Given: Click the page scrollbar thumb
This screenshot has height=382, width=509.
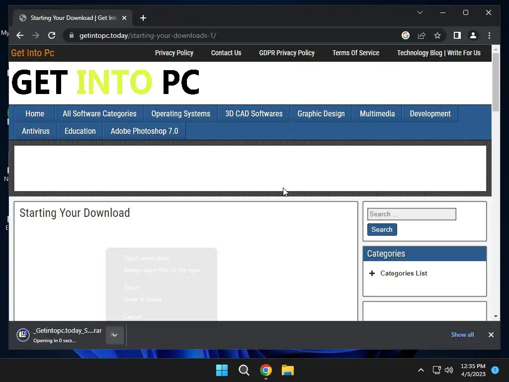Looking at the screenshot, I should (496, 82).
